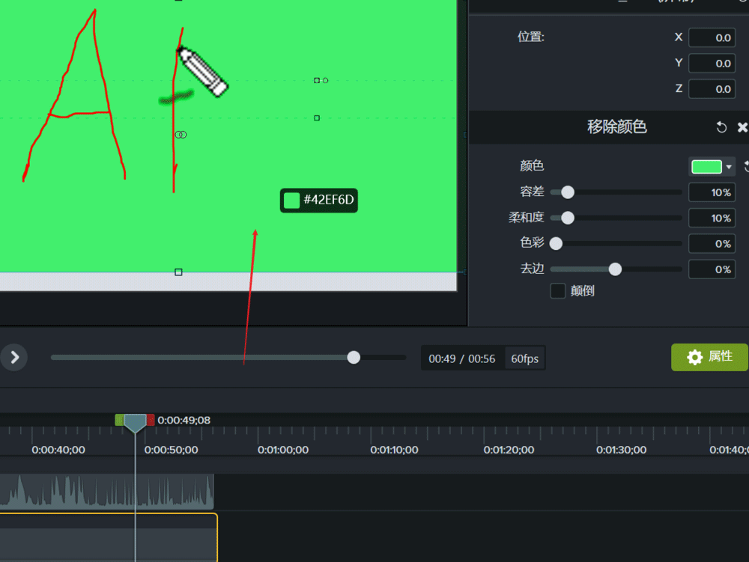Screen dimensions: 749x562
Task: Click the gear icon on the 属性 button
Action: [696, 357]
